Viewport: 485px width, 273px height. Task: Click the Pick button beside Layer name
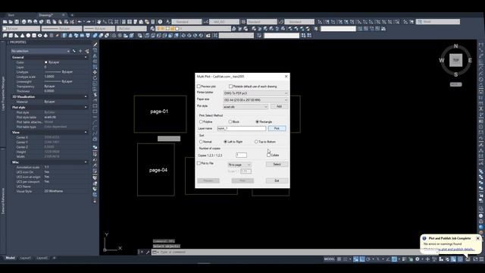(277, 128)
